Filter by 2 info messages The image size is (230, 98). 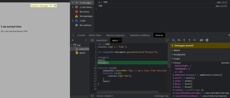pos(82,21)
